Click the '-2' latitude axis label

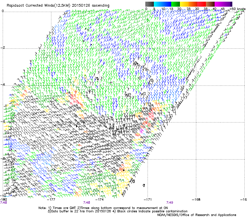click(x=3, y=48)
